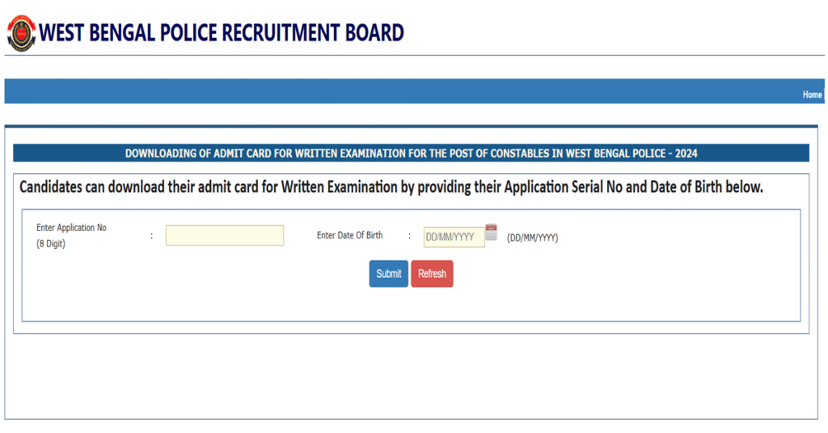Click the (DD/MM/YYYY) format hint beside calendar
Screen dimensions: 828x433
pyautogui.click(x=532, y=238)
